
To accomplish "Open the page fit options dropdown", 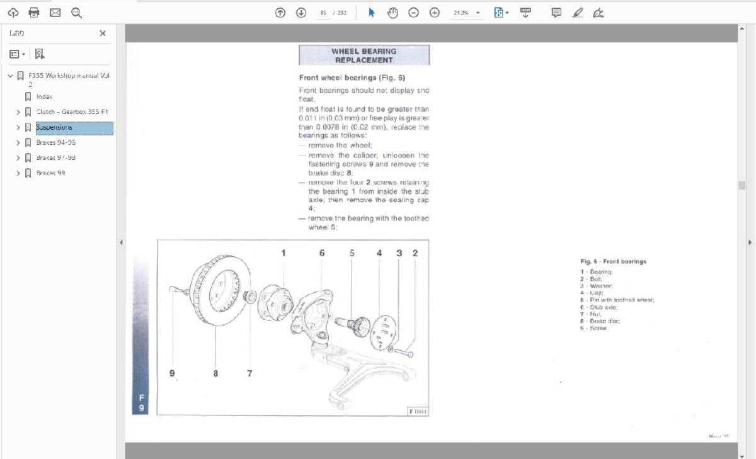I will [x=502, y=13].
